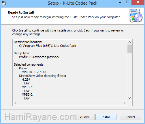Click the installer box and disc icon
The image size is (145, 124).
tap(135, 16)
